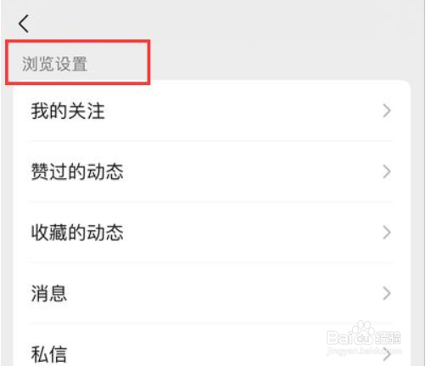Viewport: 426px width, 366px height.
Task: Open the 赞过的动态 menu entry
Action: coord(211,172)
